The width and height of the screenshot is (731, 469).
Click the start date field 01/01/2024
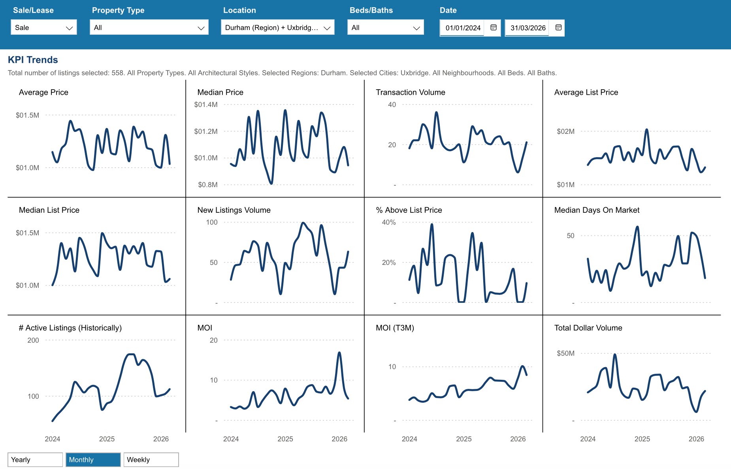(462, 28)
